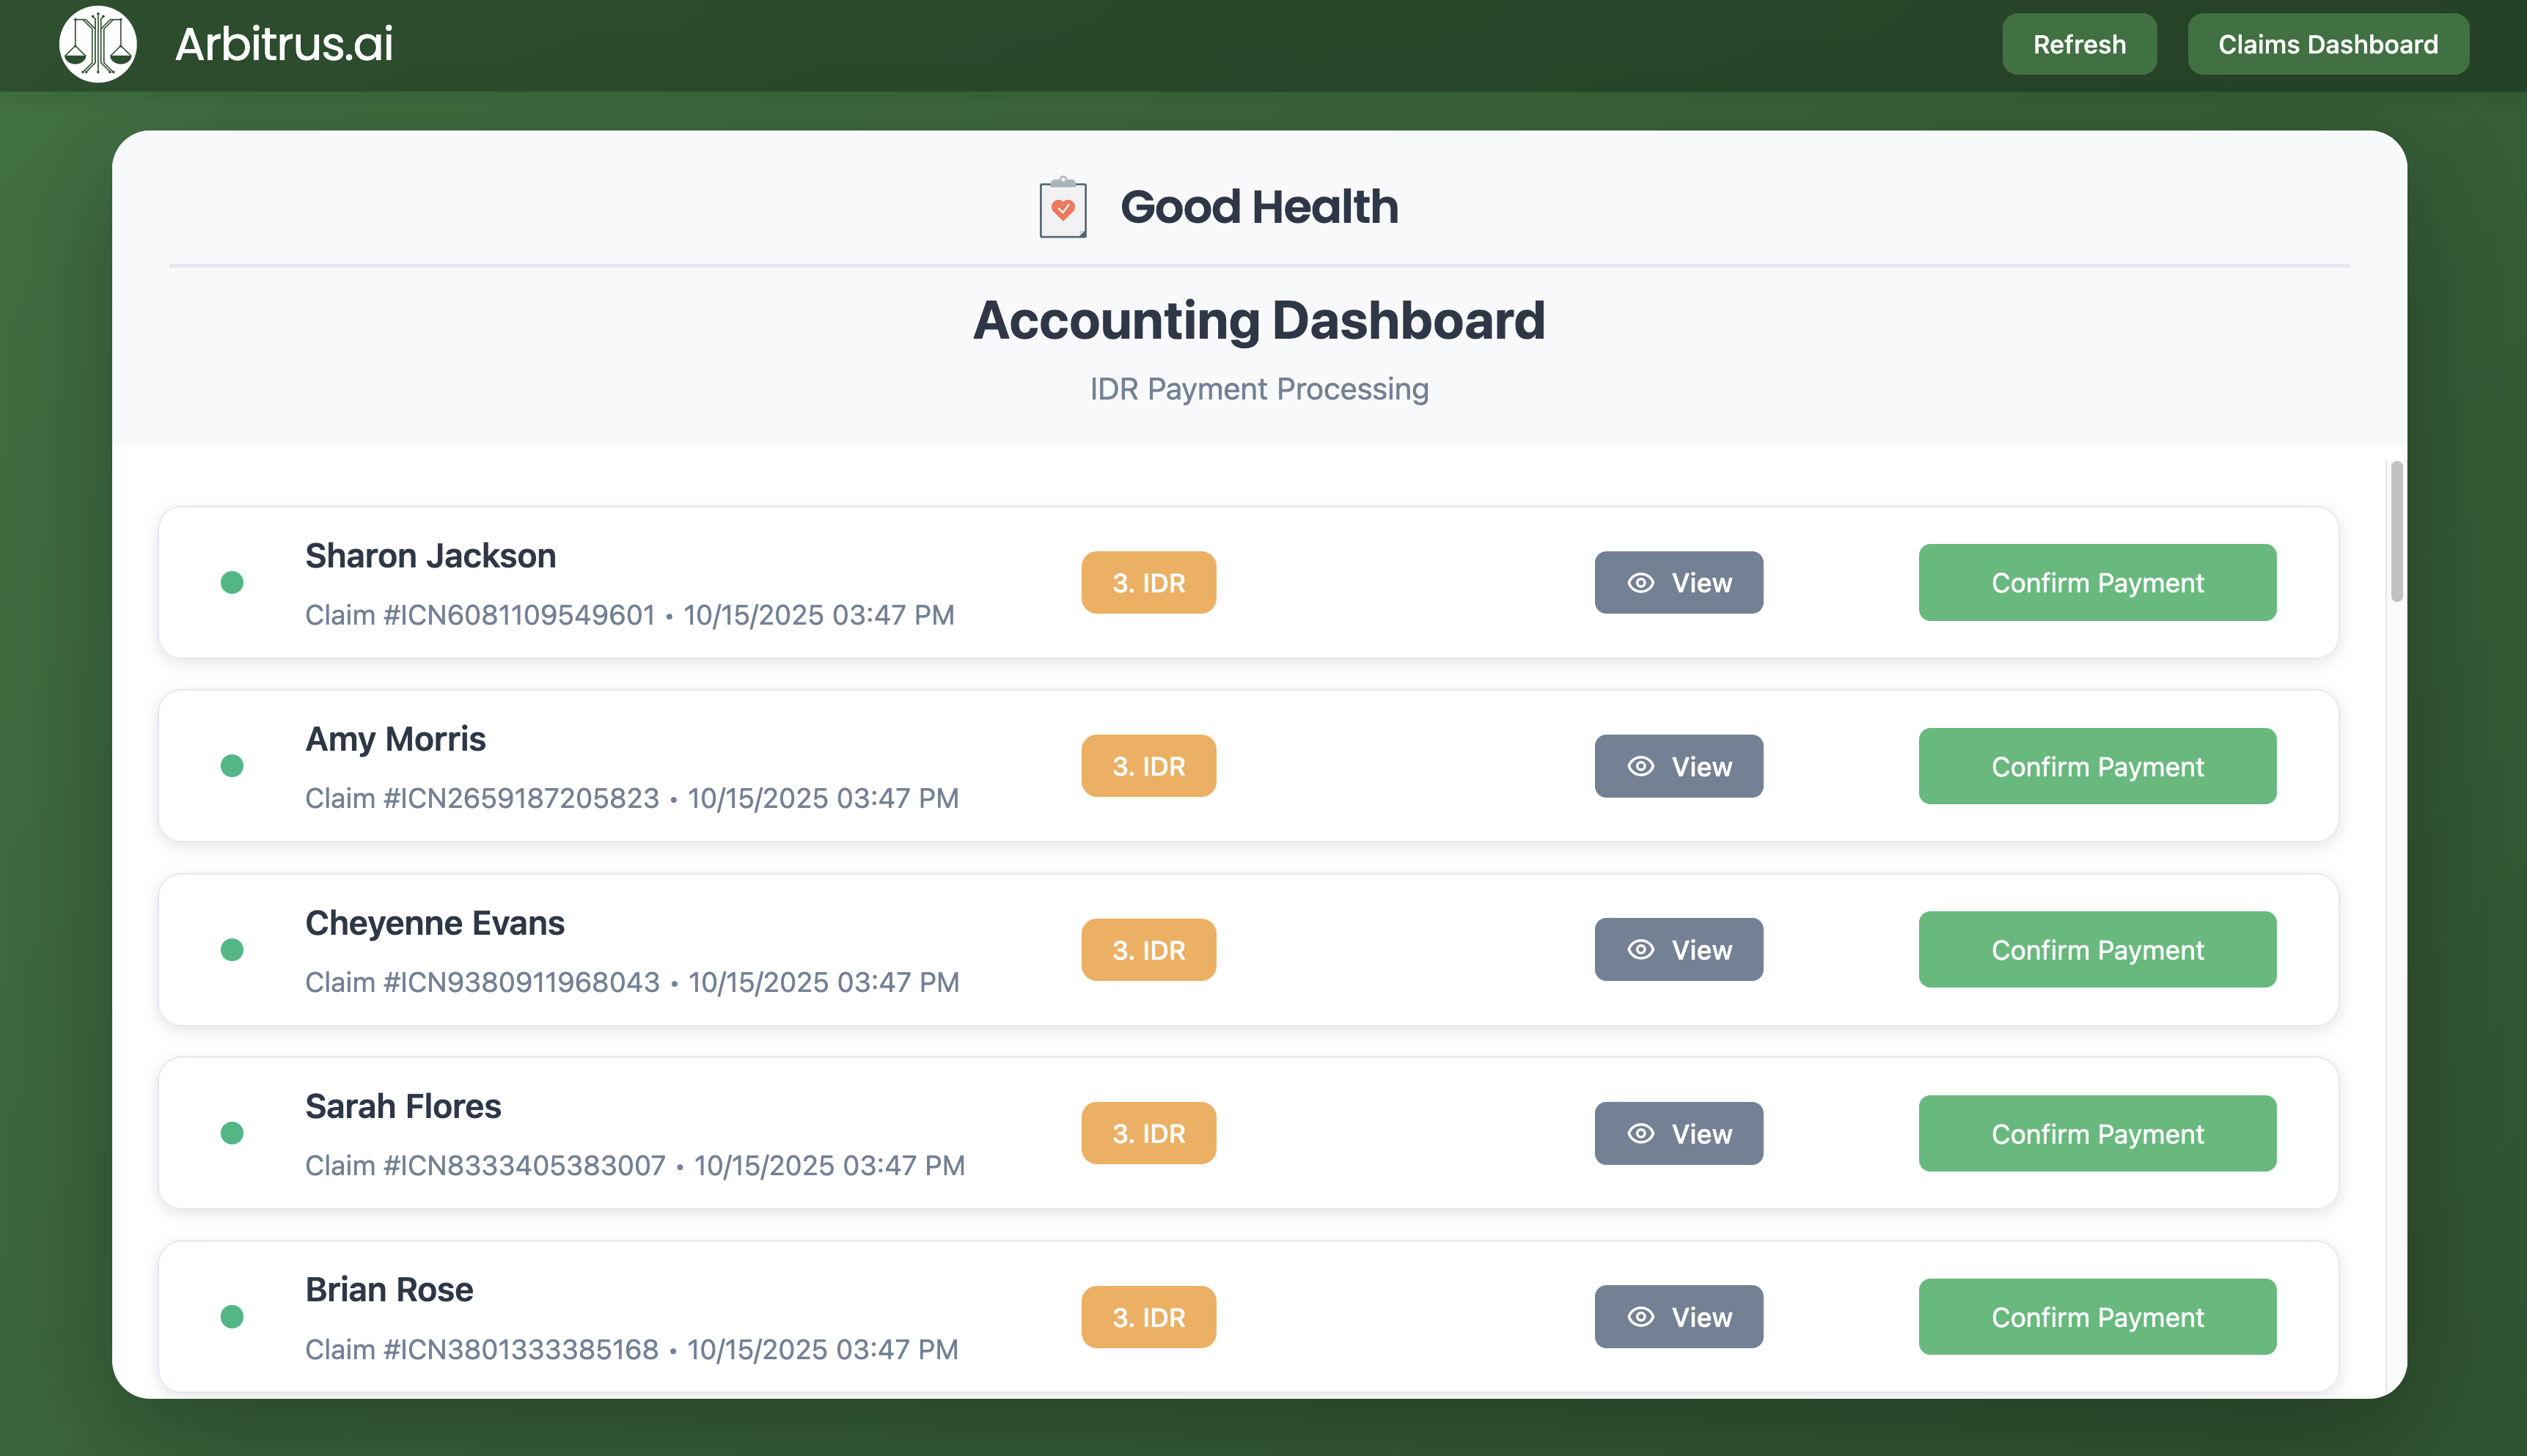
Task: Click the Good Health clipboard icon
Action: click(1062, 208)
